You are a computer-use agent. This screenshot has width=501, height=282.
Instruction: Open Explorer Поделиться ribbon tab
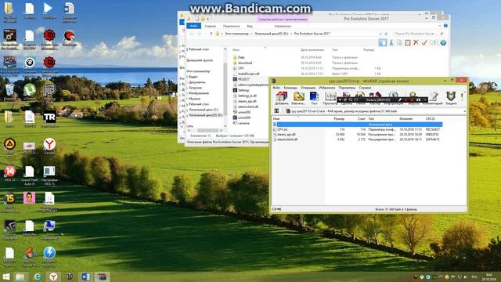pyautogui.click(x=232, y=26)
